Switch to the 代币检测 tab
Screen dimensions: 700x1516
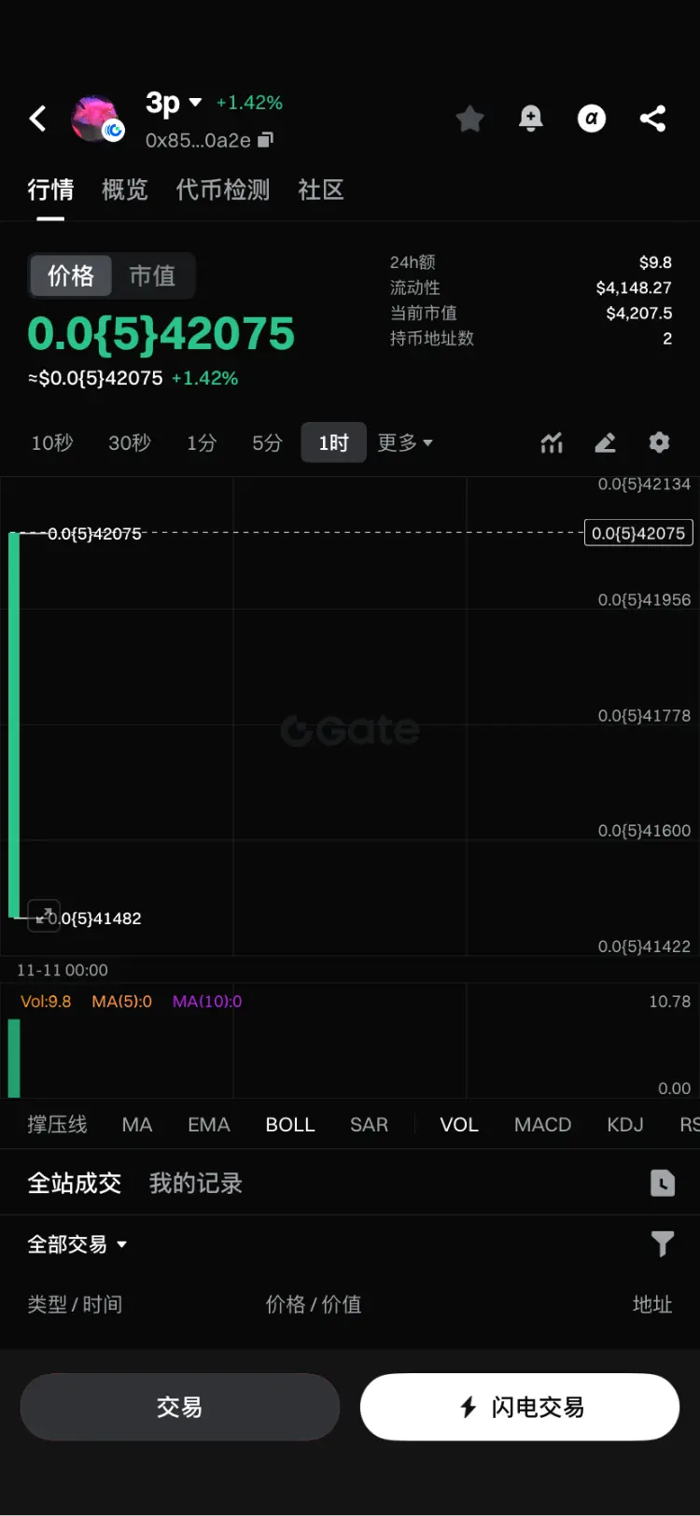point(223,189)
